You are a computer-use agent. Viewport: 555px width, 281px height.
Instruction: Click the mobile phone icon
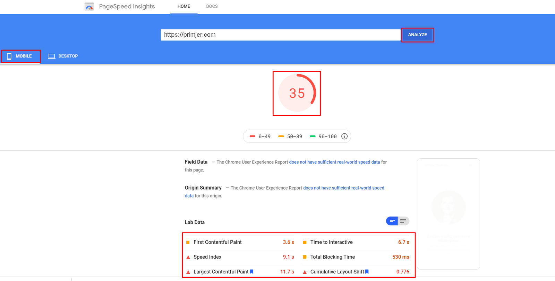tap(9, 56)
